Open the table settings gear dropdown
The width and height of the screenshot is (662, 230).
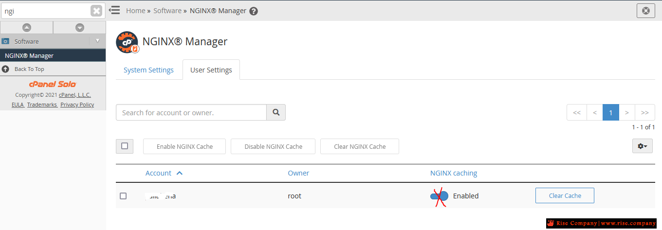(643, 146)
